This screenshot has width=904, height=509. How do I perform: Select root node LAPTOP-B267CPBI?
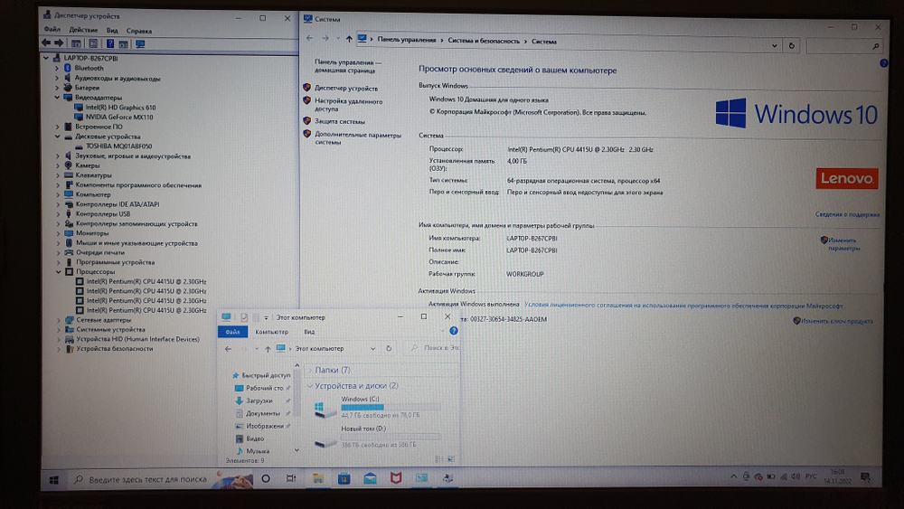90,58
